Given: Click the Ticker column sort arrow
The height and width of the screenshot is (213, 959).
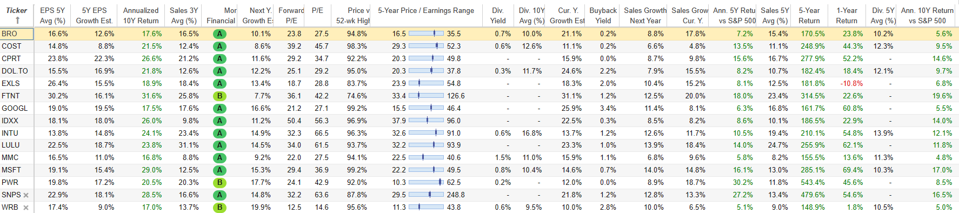Looking at the screenshot, I should click(x=17, y=21).
